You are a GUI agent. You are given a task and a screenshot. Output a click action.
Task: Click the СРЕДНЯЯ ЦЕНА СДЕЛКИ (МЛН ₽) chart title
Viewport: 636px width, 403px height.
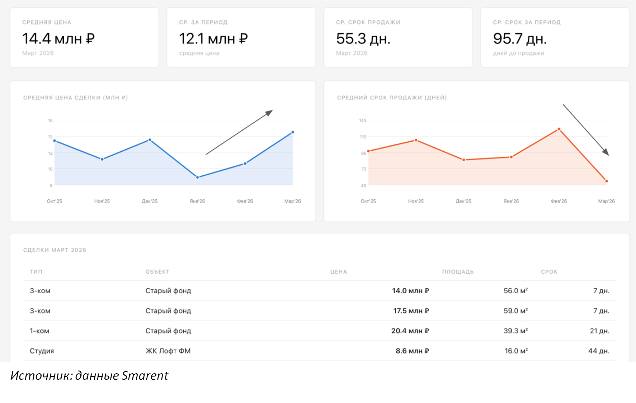coord(76,98)
